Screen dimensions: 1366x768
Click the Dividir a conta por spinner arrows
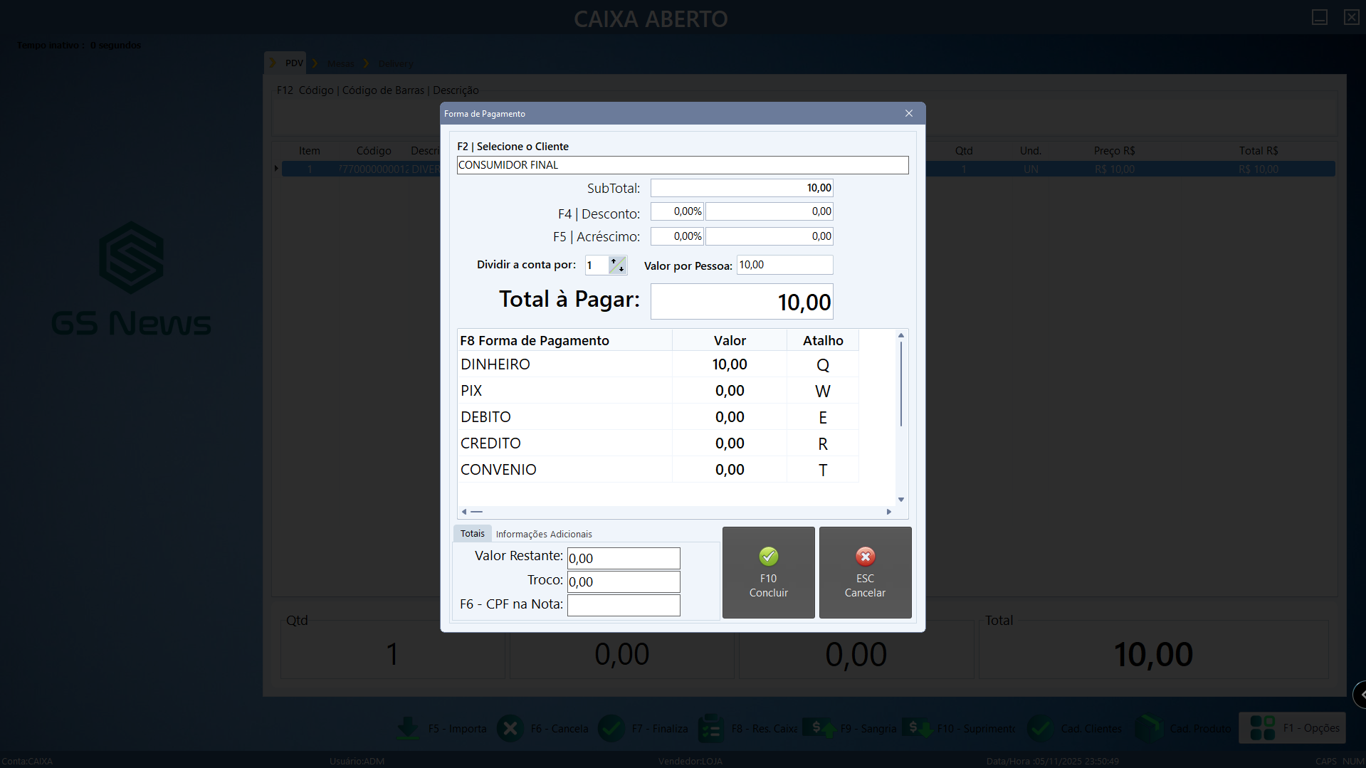(617, 265)
